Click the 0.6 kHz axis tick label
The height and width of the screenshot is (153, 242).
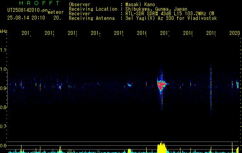3,145
